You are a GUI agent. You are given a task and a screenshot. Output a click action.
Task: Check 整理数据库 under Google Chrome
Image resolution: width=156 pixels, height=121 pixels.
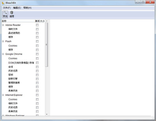pos(37,83)
